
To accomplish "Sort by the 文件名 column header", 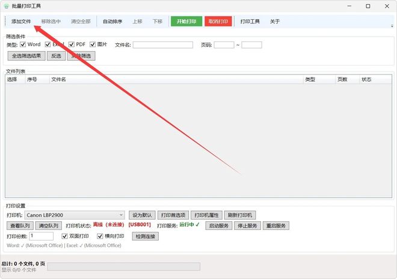I will coord(176,79).
